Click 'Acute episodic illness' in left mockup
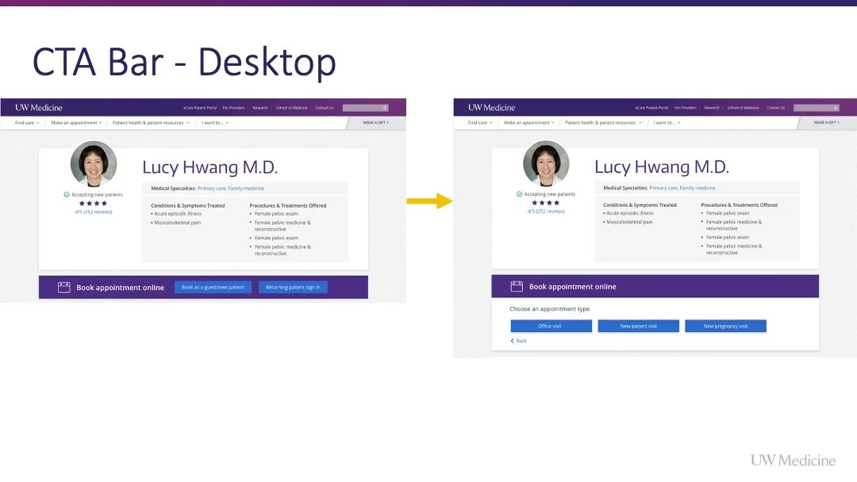Image resolution: width=857 pixels, height=482 pixels. [x=178, y=214]
